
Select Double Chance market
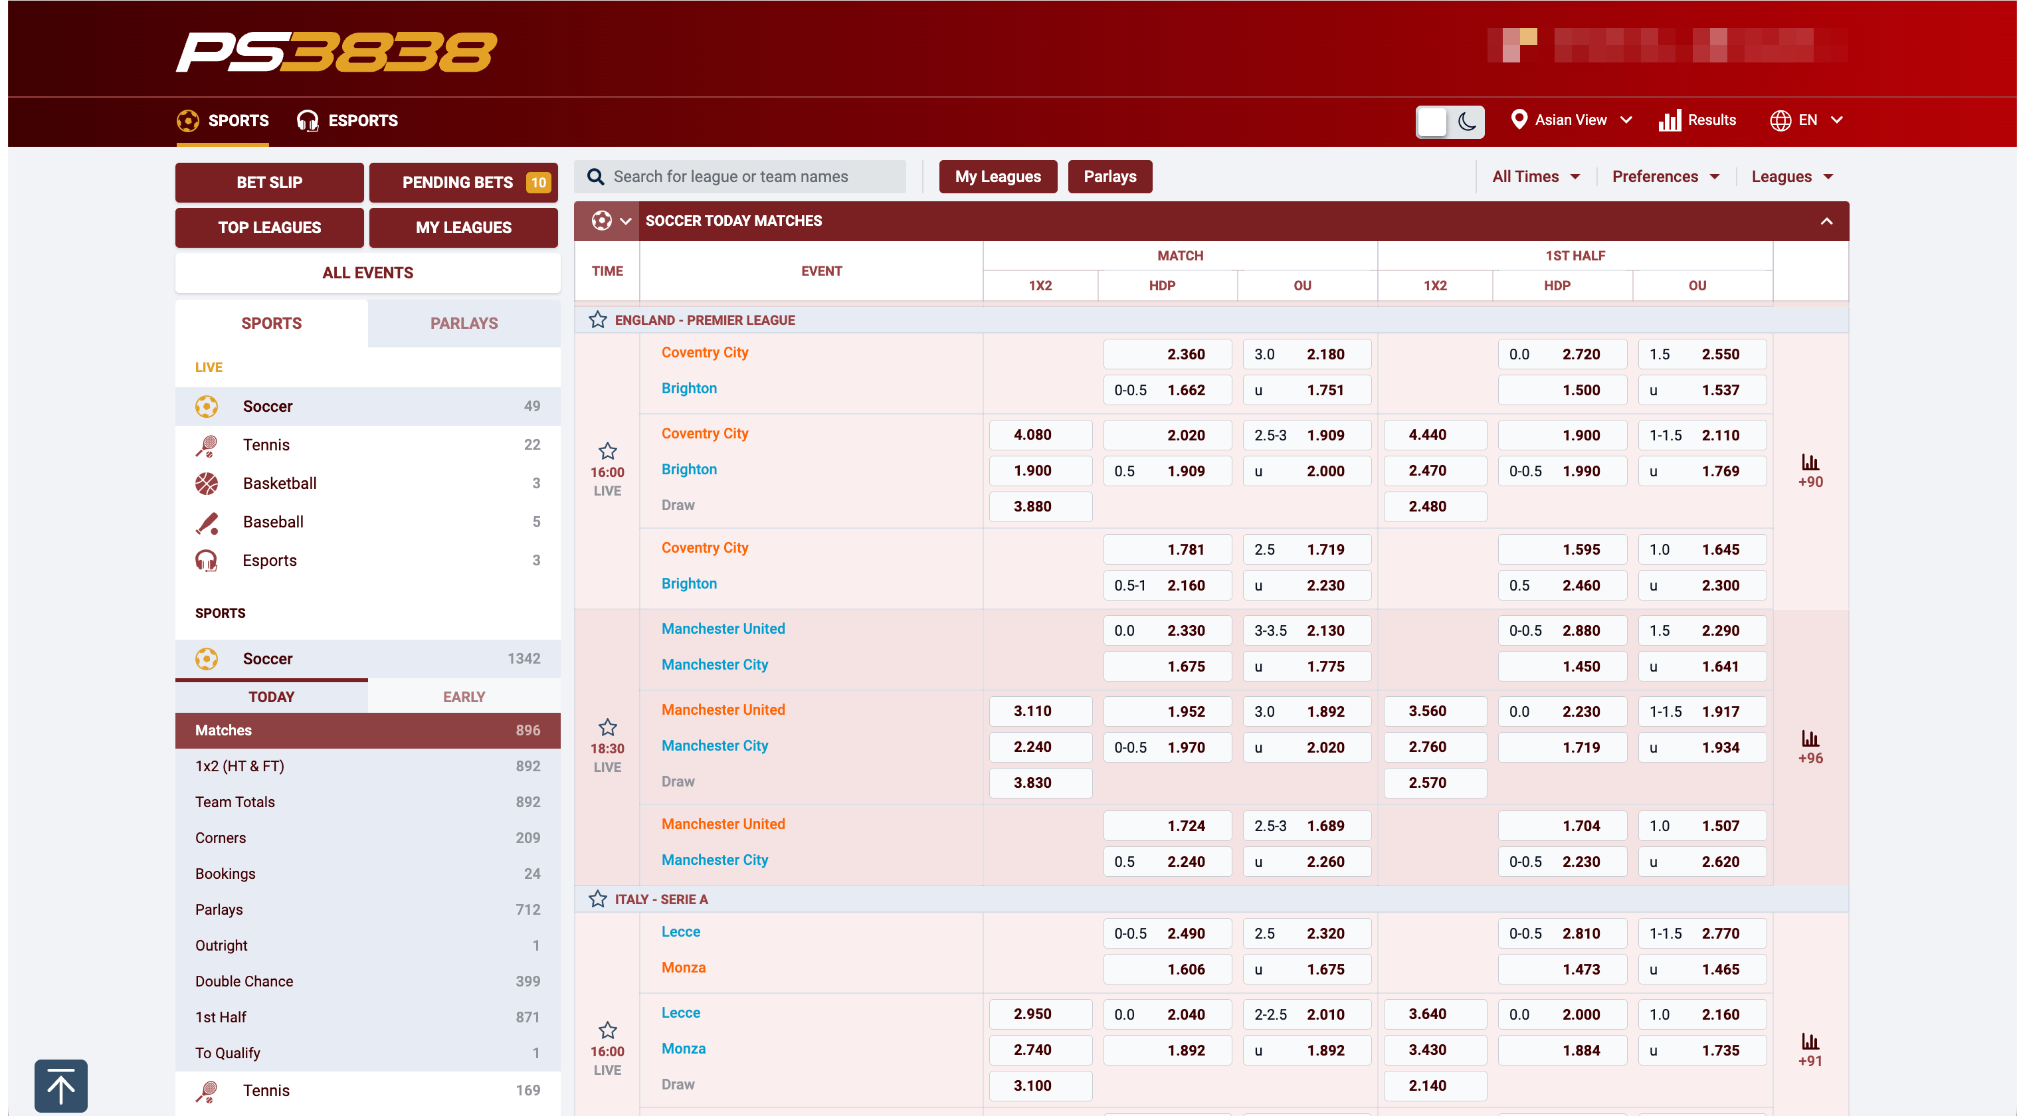(x=368, y=982)
